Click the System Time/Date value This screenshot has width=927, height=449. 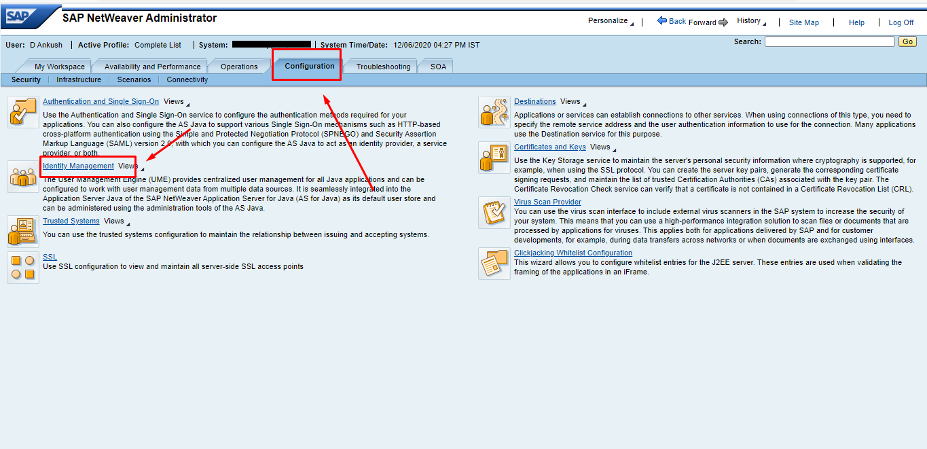click(437, 45)
